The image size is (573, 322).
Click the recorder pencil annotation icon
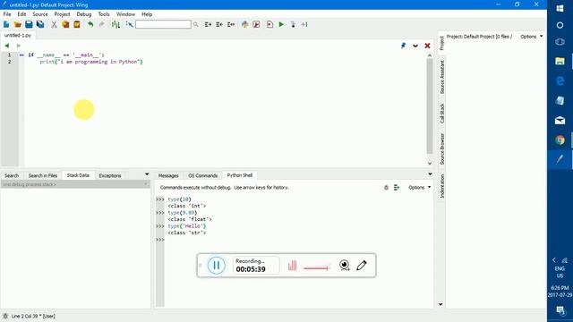click(362, 265)
